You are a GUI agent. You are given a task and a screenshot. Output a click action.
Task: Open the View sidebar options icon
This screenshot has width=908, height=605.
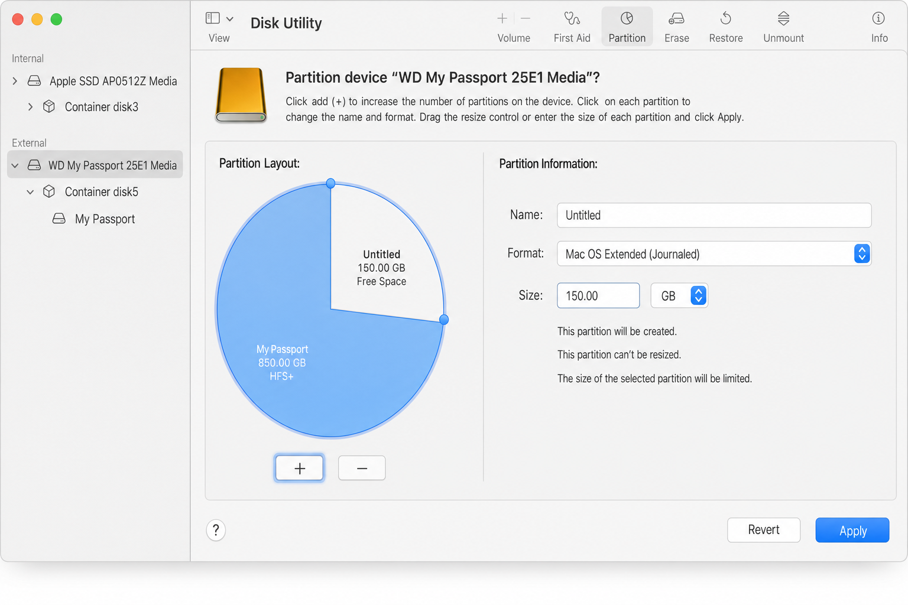point(213,18)
